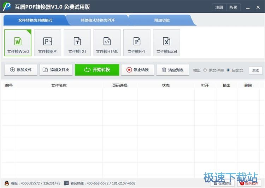The height and width of the screenshot is (188, 265).
Task: Click the 打开 column header
Action: coord(205,86)
